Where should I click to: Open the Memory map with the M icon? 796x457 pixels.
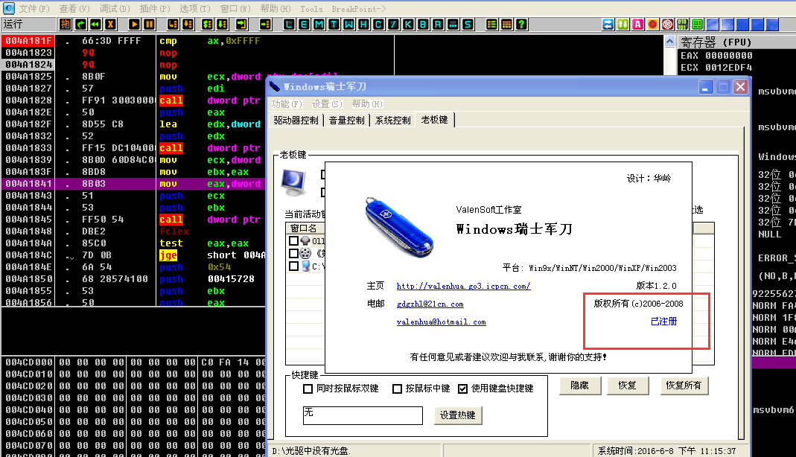(x=319, y=23)
